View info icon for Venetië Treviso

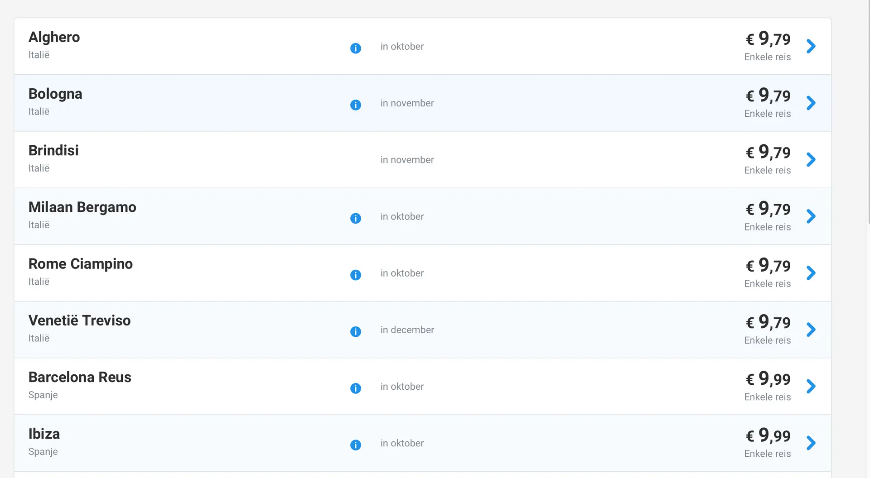[x=356, y=331]
